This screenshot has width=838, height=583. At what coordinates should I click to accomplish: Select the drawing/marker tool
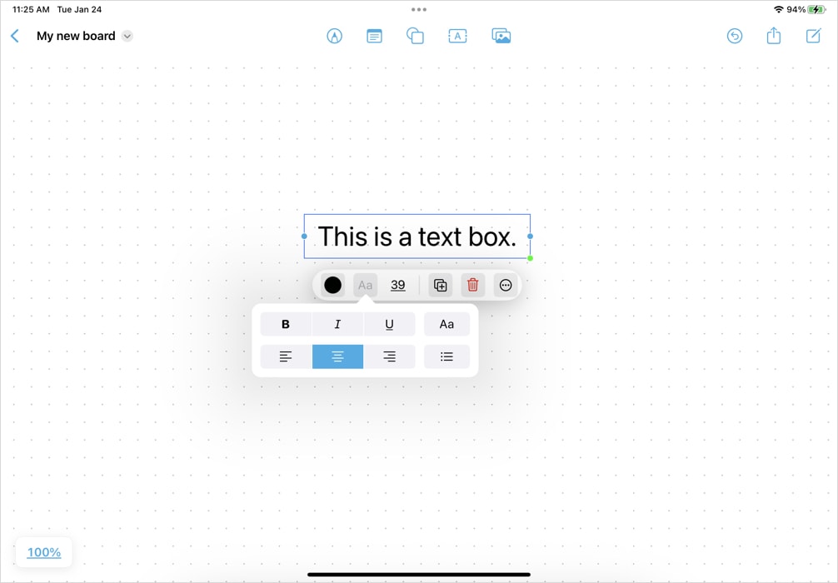point(334,36)
